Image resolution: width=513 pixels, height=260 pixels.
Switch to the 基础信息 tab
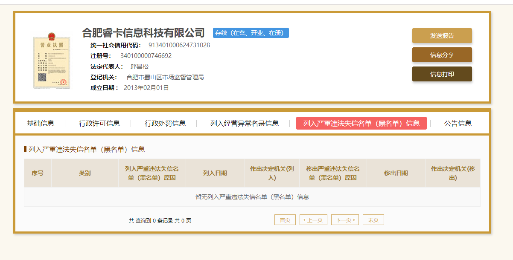tap(41, 123)
